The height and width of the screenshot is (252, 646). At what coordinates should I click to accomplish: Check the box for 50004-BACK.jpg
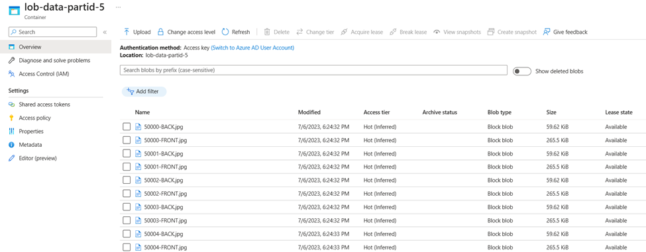pyautogui.click(x=127, y=234)
